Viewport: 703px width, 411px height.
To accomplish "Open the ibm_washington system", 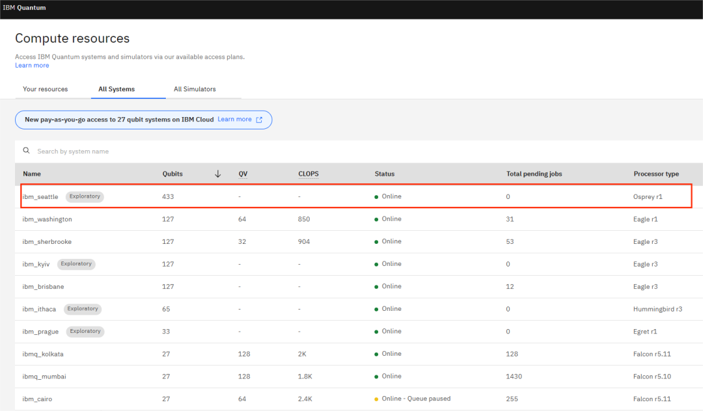I will click(x=47, y=219).
